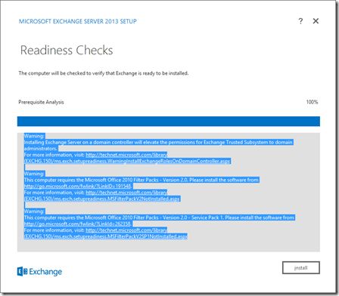
Task: Open help with the question mark icon
Action: (300, 21)
